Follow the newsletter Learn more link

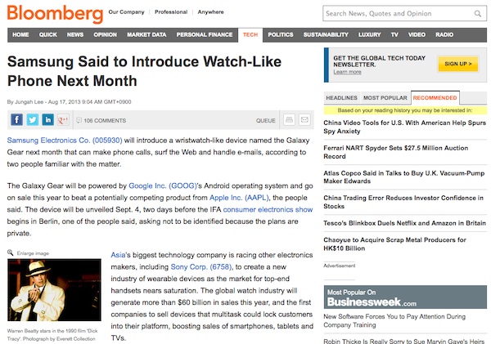coord(348,72)
